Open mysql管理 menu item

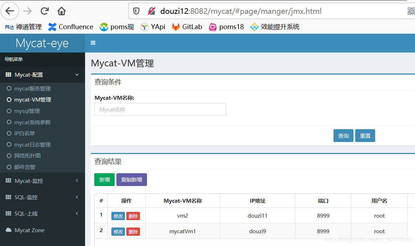tap(27, 111)
